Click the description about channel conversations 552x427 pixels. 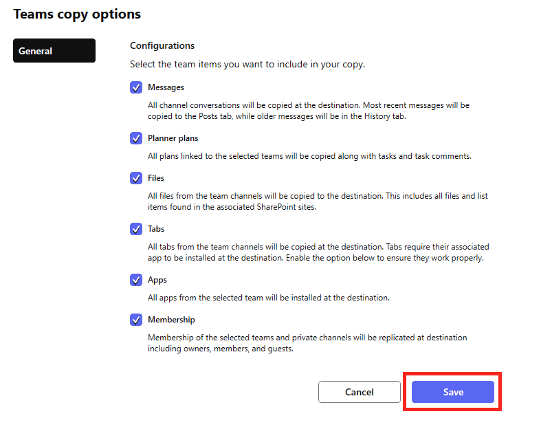tap(309, 111)
